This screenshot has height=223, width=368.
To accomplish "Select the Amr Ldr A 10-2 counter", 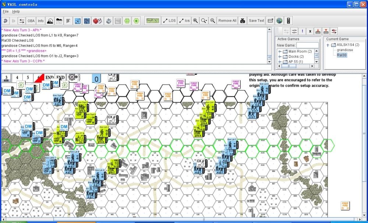I will tap(105, 131).
